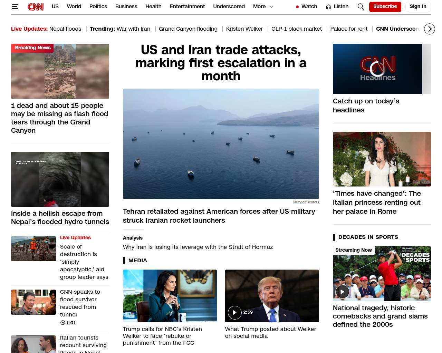The width and height of the screenshot is (442, 353).
Task: Click the ships at sea main image
Action: tap(221, 144)
